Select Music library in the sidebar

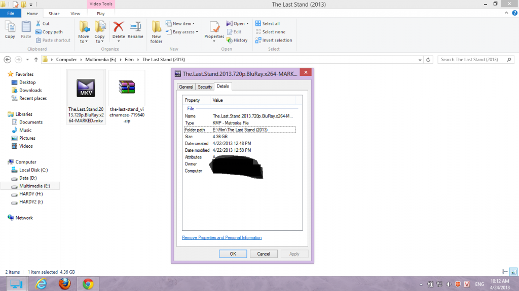[x=22, y=130]
